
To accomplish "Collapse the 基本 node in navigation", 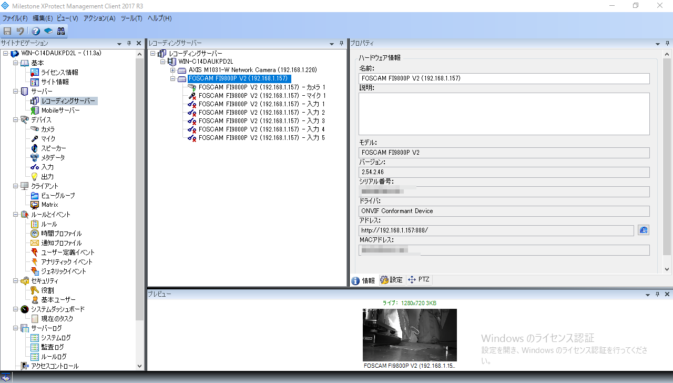I will 16,63.
